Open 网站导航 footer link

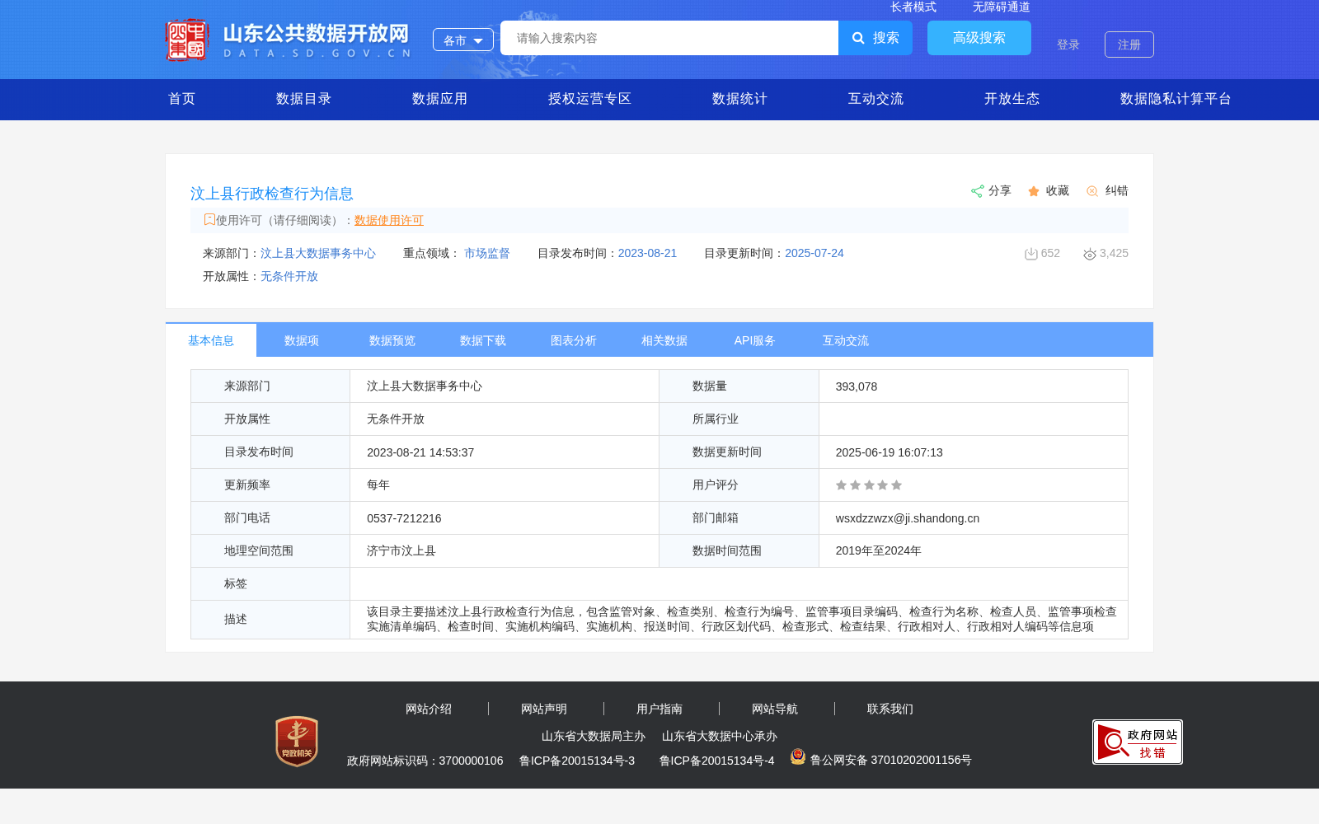coord(775,709)
